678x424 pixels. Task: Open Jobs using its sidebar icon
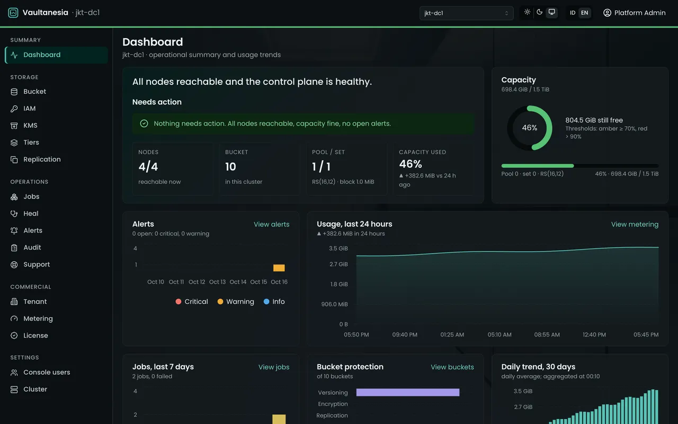point(14,197)
